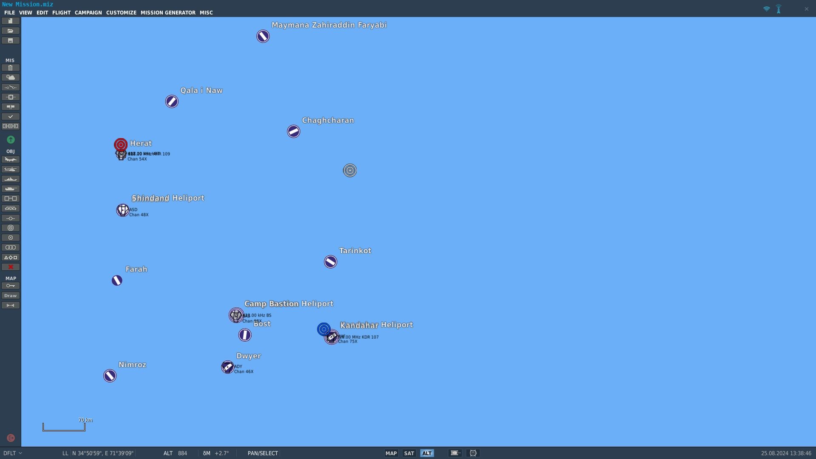Select the Dwyer airfield marker
Image resolution: width=816 pixels, height=459 pixels.
228,367
